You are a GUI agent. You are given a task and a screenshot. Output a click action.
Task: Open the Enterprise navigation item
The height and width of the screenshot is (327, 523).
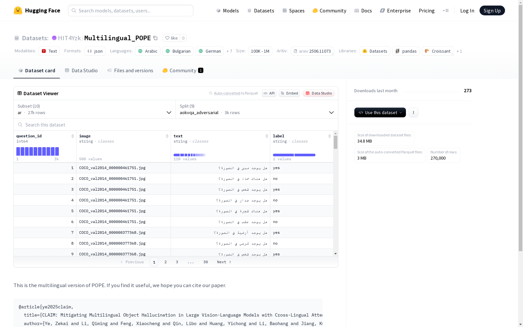pos(396,10)
